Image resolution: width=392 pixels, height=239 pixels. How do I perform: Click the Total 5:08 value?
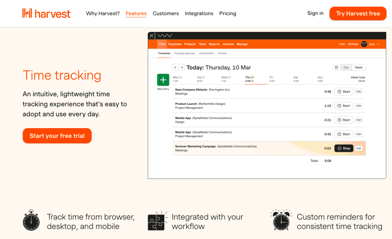click(x=328, y=161)
